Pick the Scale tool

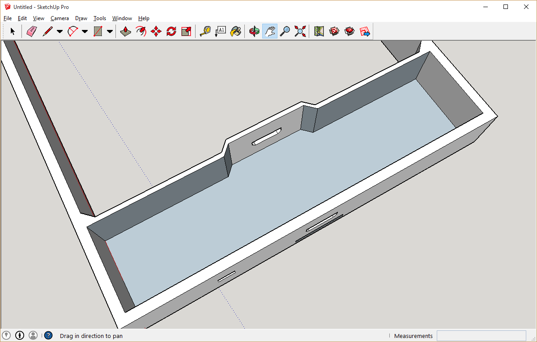click(186, 31)
